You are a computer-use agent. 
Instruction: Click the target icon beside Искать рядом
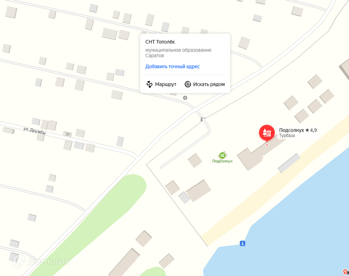click(188, 84)
